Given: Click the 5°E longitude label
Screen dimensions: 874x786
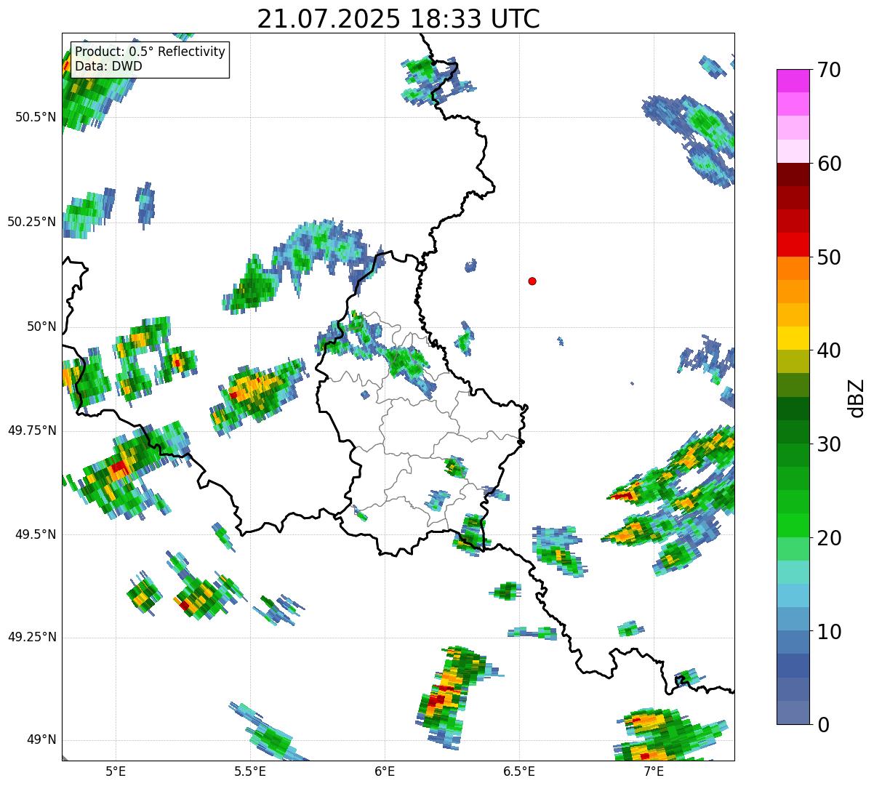Looking at the screenshot, I should (x=116, y=771).
